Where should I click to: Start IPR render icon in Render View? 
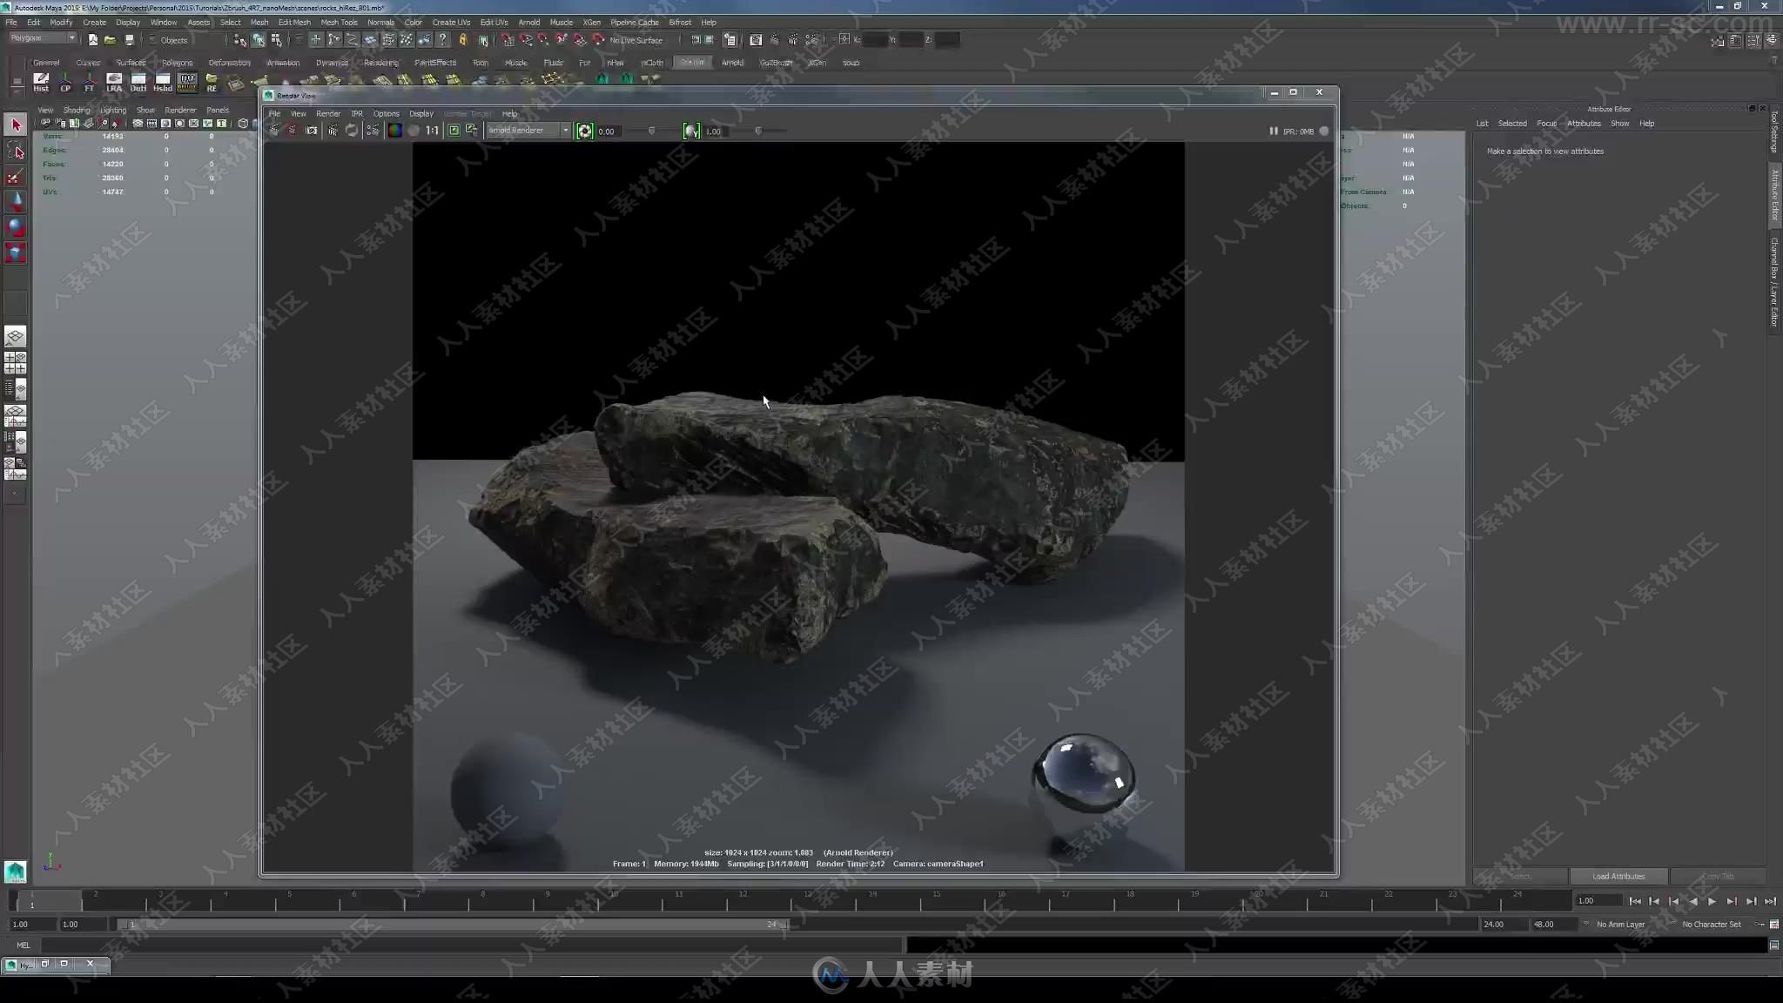pos(333,131)
